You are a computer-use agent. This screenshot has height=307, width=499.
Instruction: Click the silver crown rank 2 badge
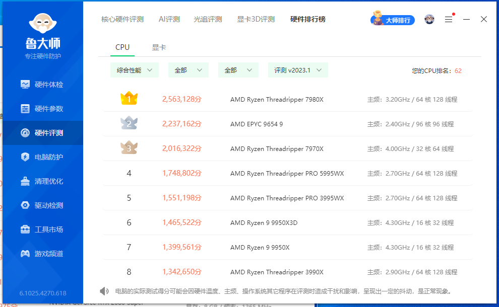(x=129, y=123)
